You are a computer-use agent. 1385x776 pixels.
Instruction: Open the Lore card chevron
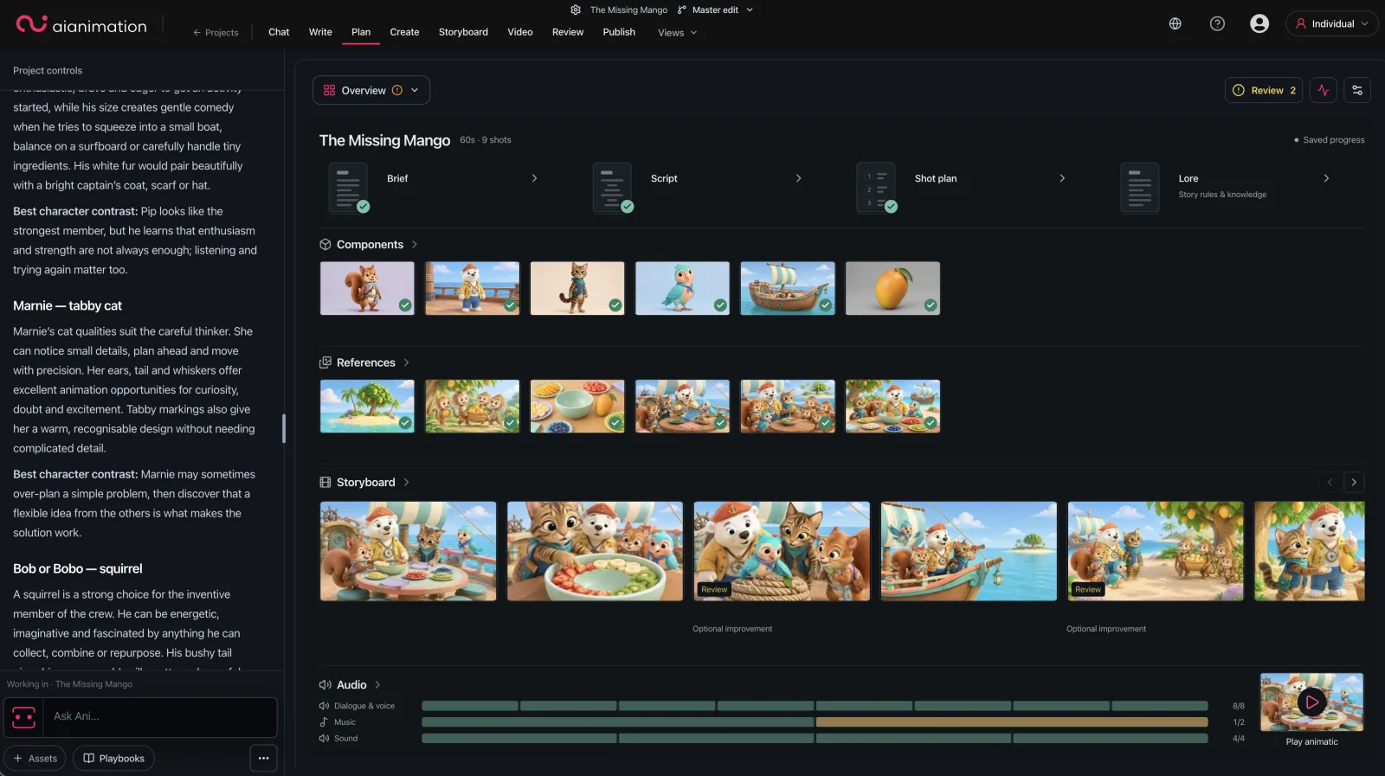coord(1326,178)
